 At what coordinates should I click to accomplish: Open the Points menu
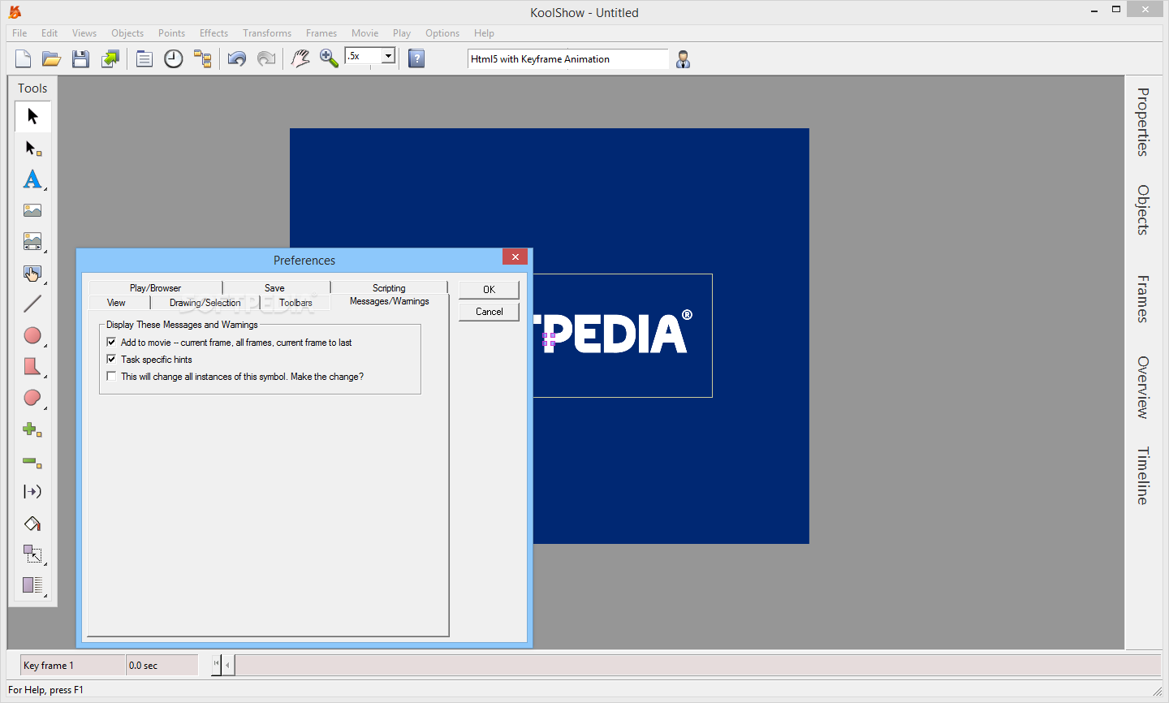click(x=171, y=33)
